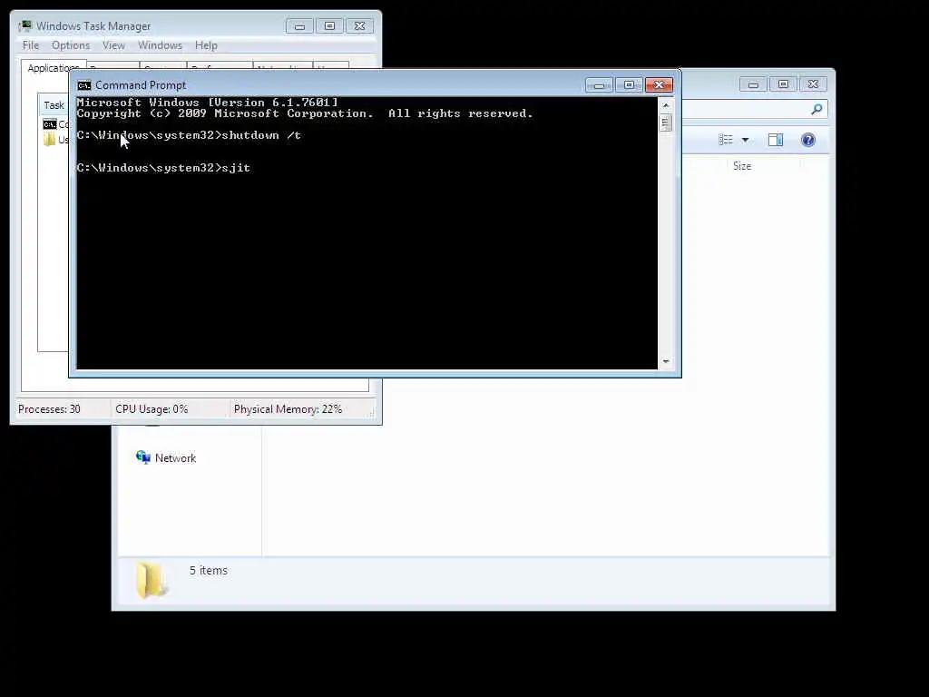Click the Command Prompt scrollbar up arrow
Image resolution: width=929 pixels, height=697 pixels.
(x=665, y=105)
